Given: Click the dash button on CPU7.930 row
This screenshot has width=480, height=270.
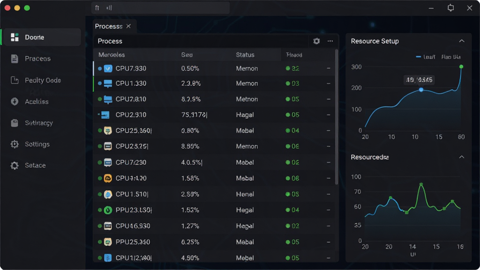Looking at the screenshot, I should tap(329, 68).
